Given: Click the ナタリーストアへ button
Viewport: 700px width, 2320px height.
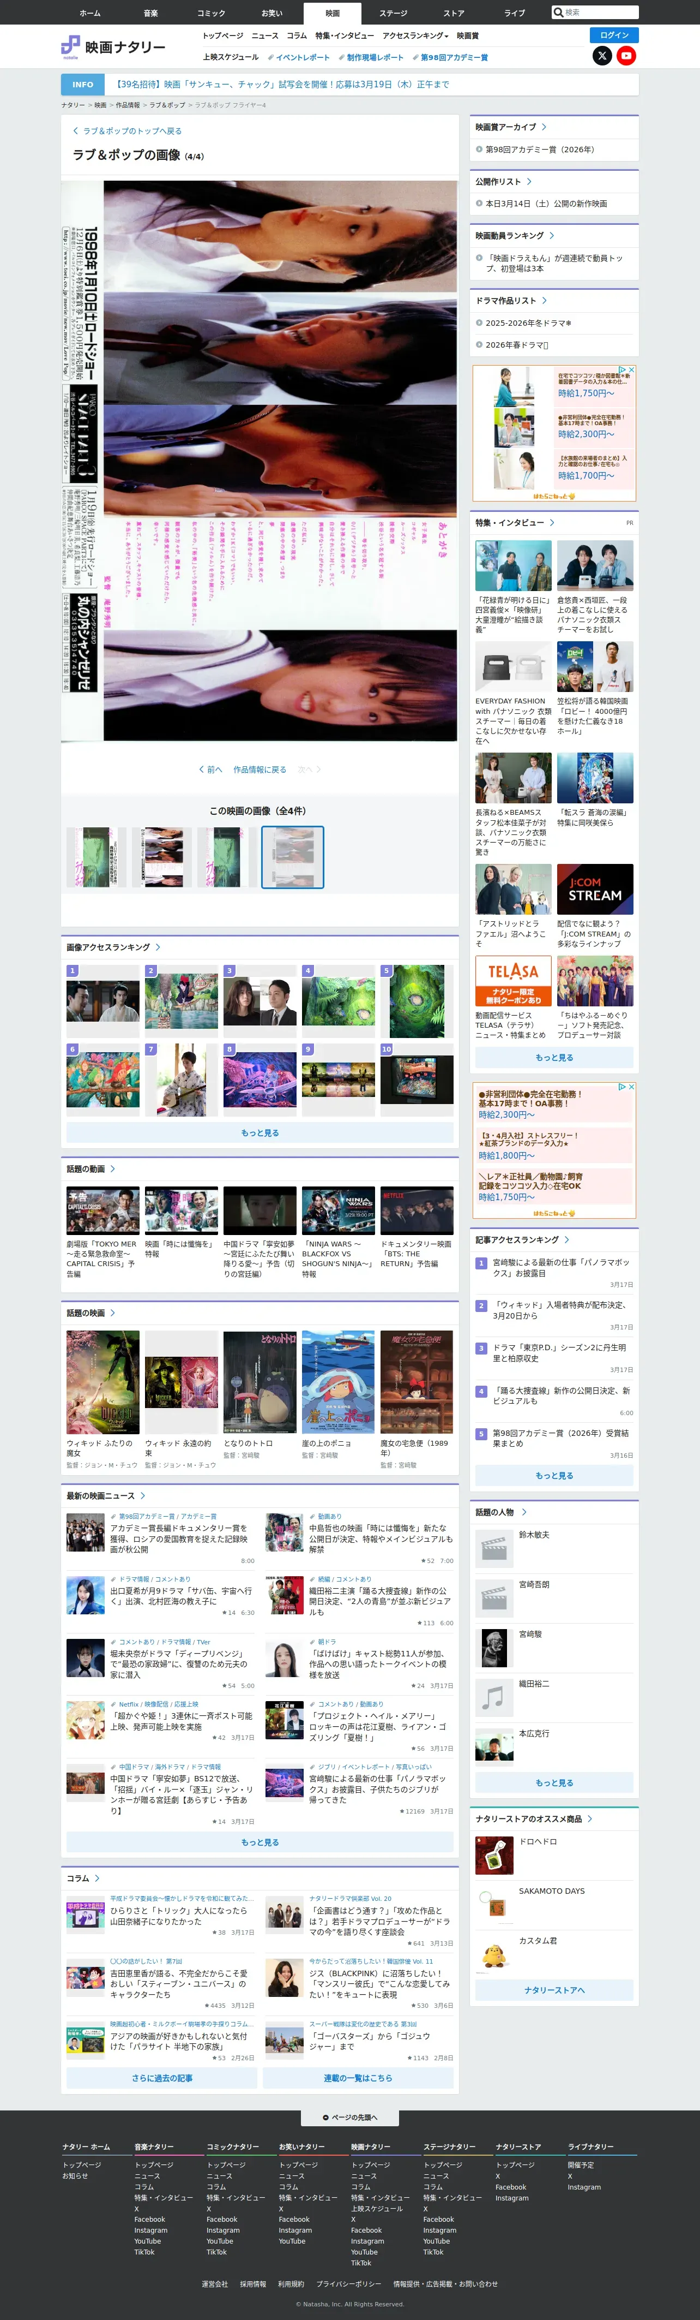Looking at the screenshot, I should point(554,1990).
